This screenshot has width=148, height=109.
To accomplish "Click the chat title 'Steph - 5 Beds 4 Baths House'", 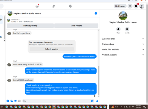I will 27,13.
